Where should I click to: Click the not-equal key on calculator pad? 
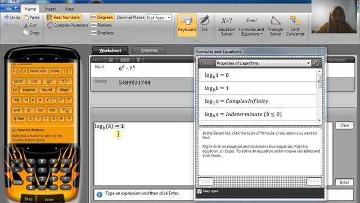pyautogui.click(x=61, y=118)
